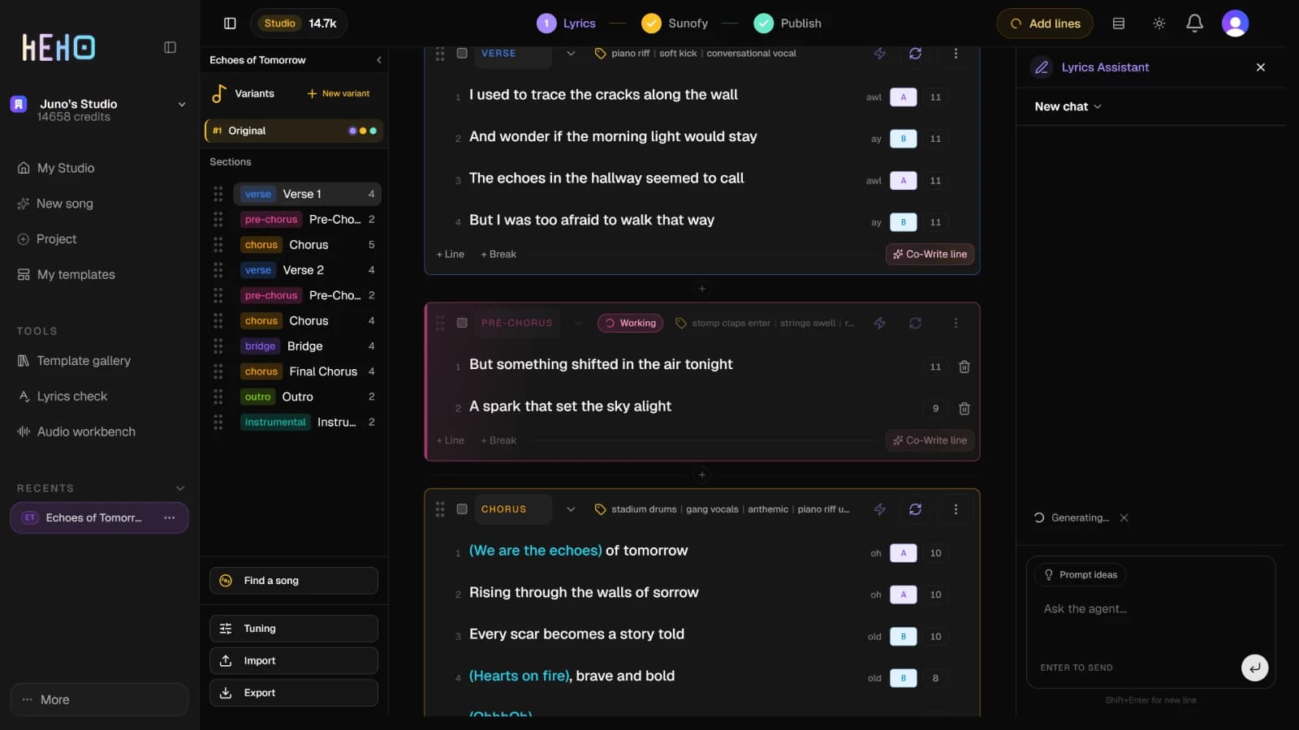Regenerate the Verse section with refresh icon
Screen dimensions: 1299x730
(x=915, y=54)
